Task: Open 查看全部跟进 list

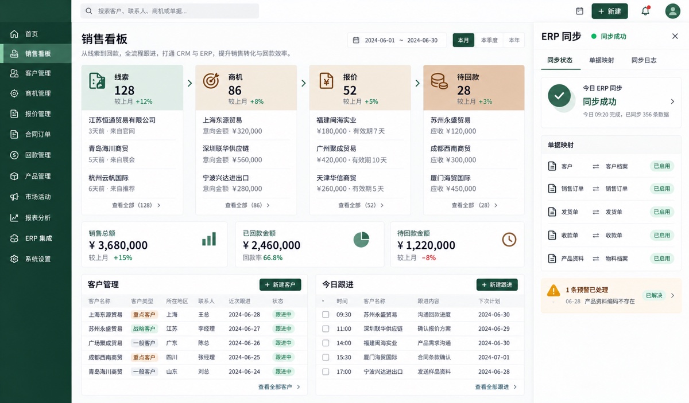Action: point(496,387)
